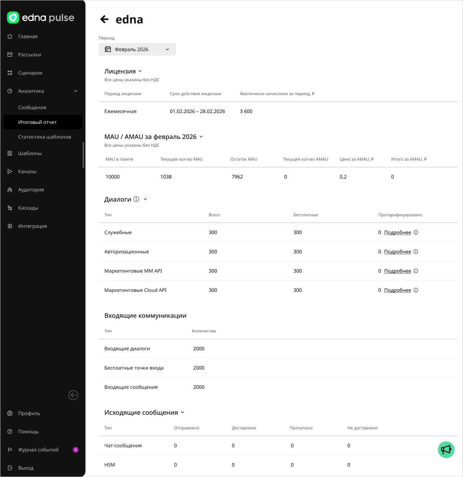Collapse the Исходящие сообщения section

click(182, 412)
